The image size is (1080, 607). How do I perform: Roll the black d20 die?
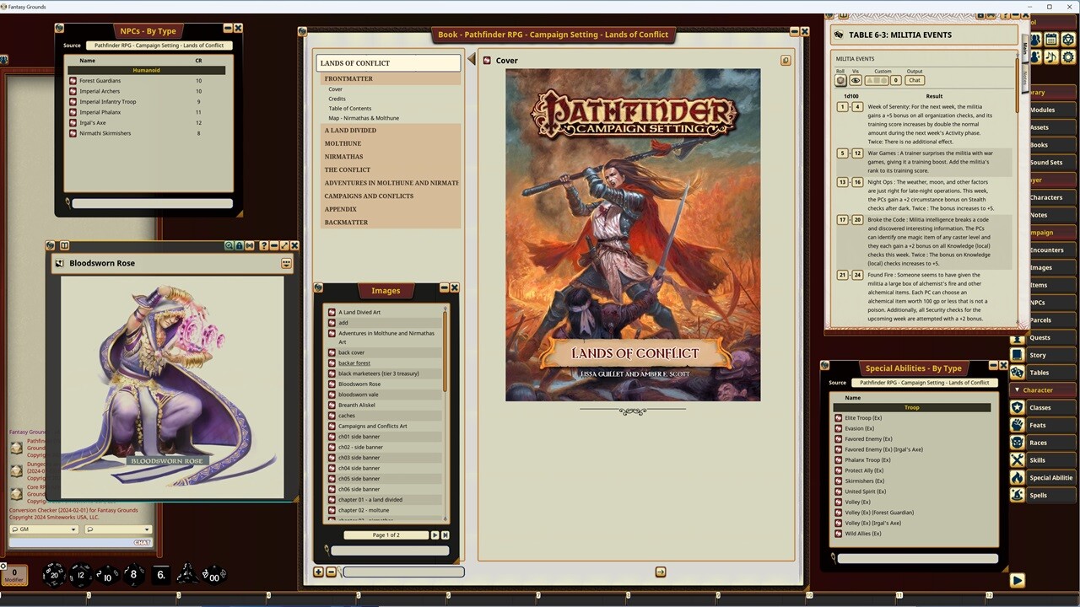52,574
